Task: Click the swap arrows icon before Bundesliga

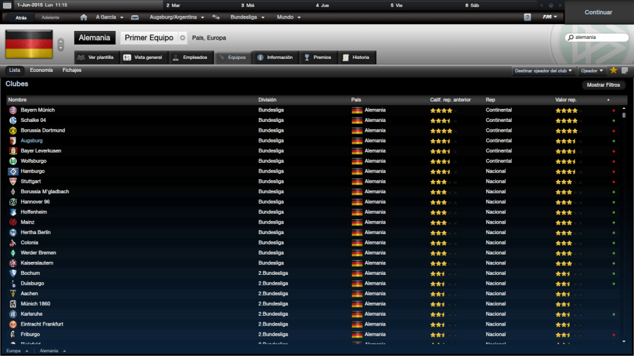Action: [x=216, y=17]
